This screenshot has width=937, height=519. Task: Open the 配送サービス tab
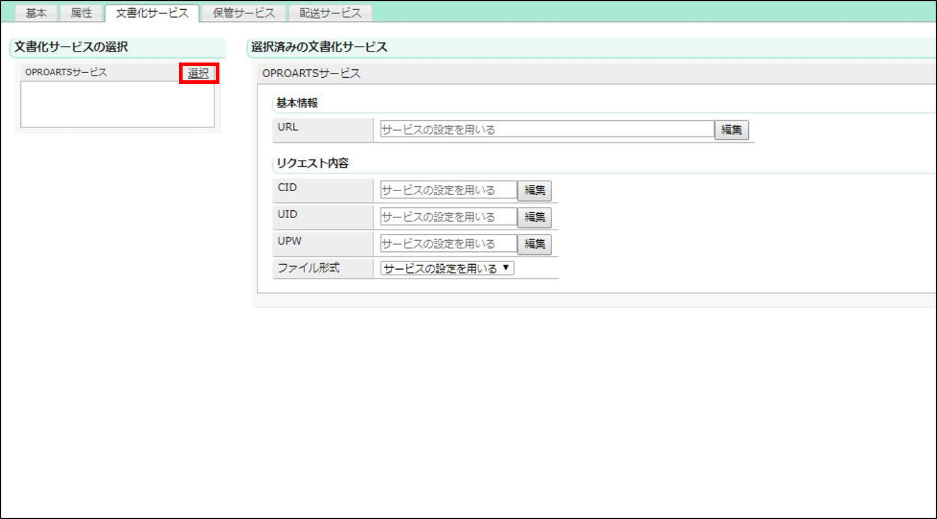(x=330, y=13)
